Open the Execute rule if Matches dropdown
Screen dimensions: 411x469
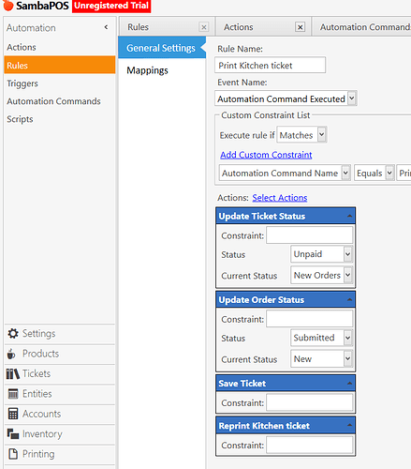[x=321, y=135]
